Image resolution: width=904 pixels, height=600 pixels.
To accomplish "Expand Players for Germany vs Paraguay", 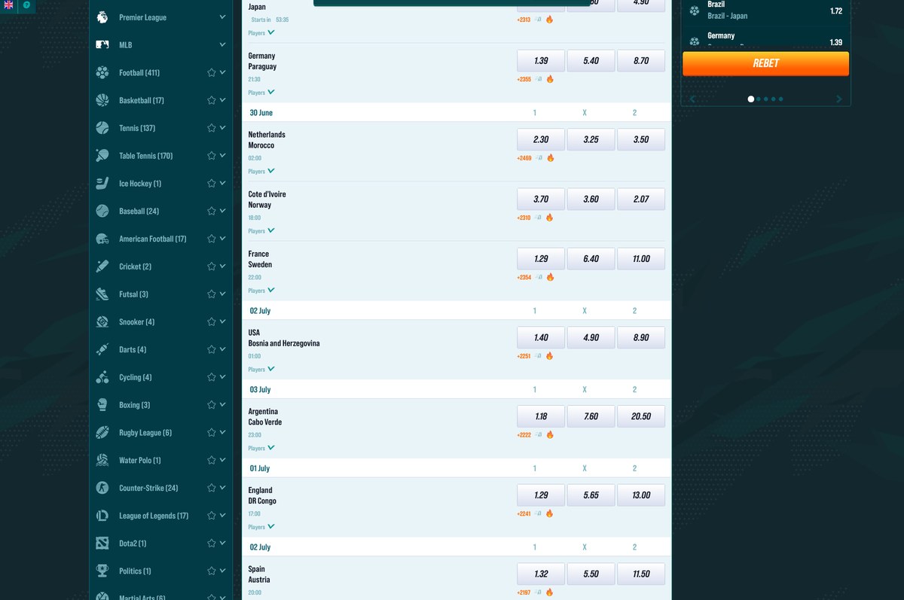I will (261, 93).
